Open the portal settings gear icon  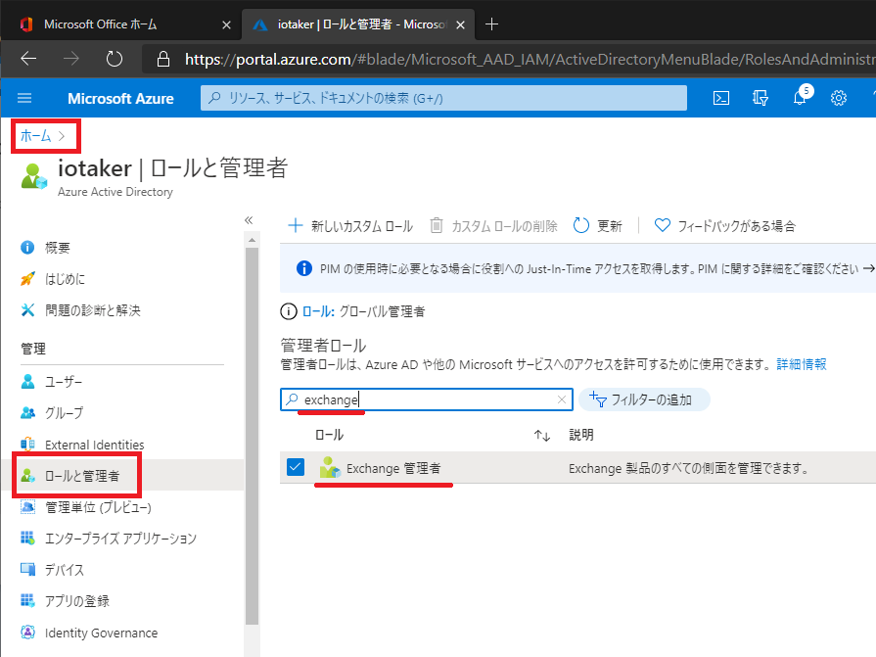coord(839,98)
